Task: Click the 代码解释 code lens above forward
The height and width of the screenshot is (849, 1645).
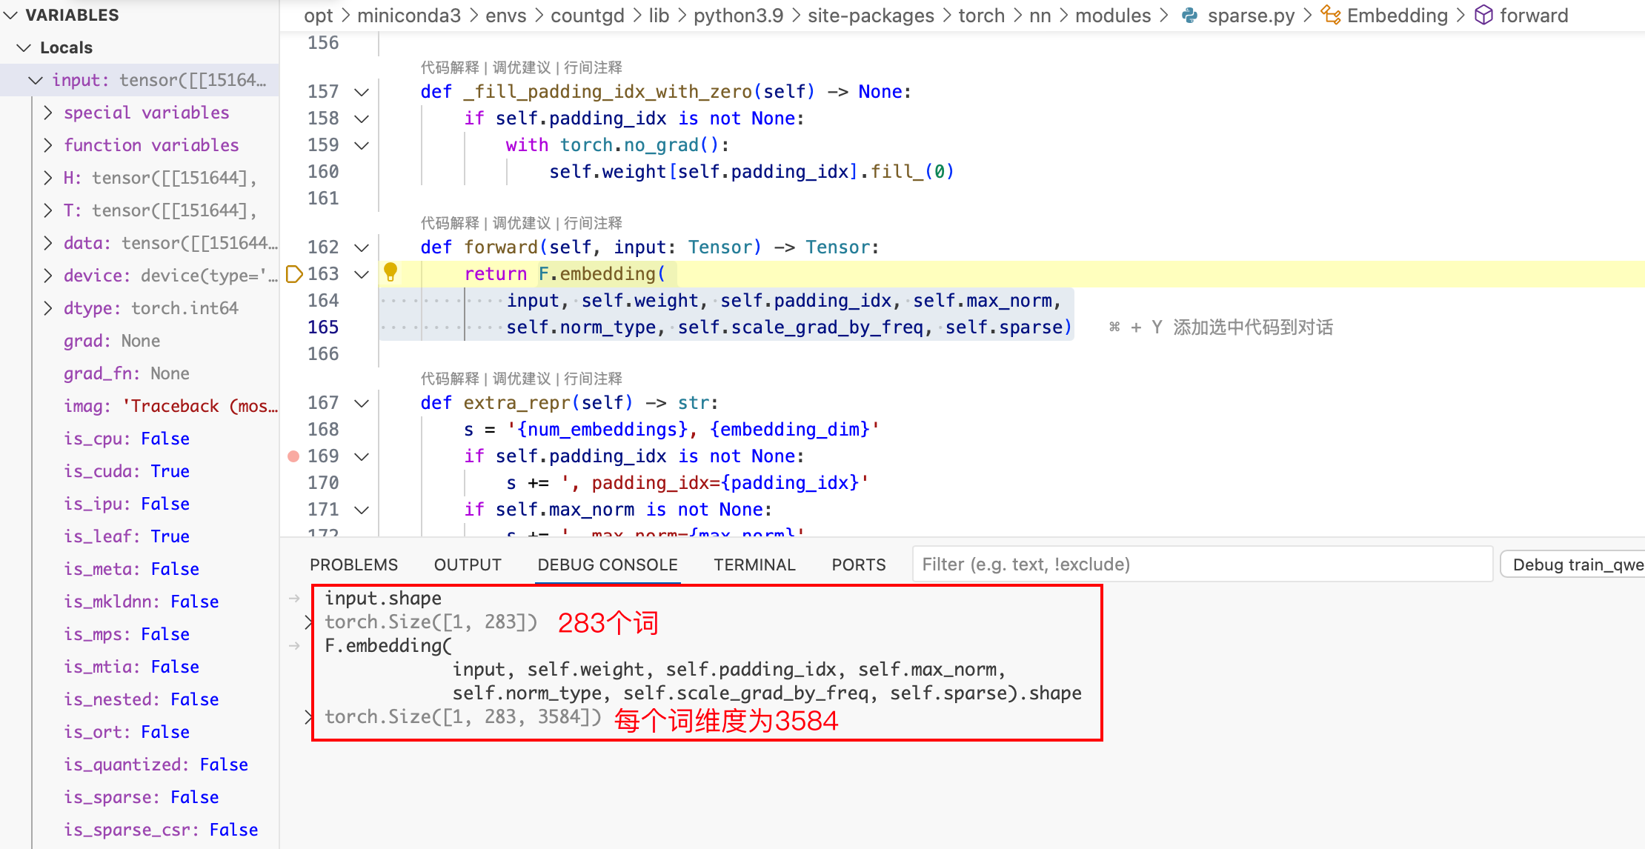Action: coord(450,223)
